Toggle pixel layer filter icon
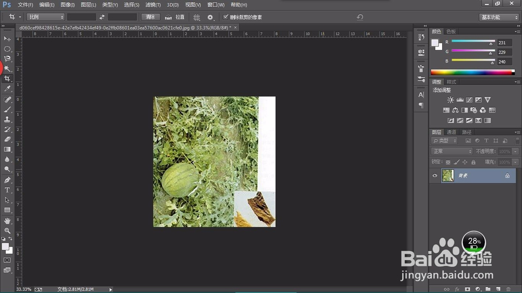 coord(468,141)
